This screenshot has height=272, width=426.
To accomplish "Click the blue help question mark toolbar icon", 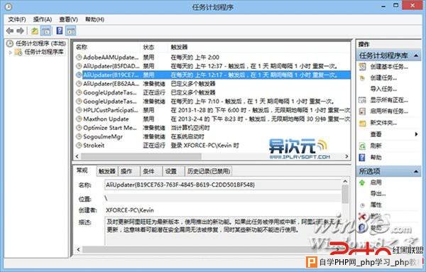I will tap(60, 31).
